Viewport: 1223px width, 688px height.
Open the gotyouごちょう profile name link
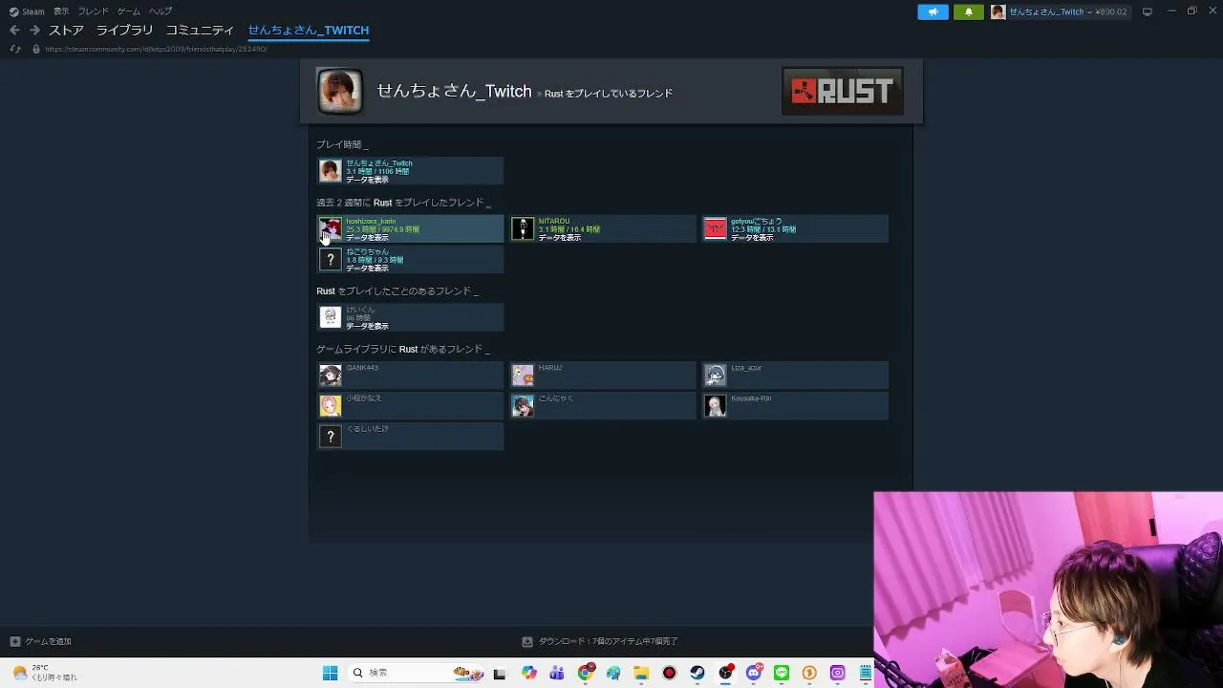757,222
